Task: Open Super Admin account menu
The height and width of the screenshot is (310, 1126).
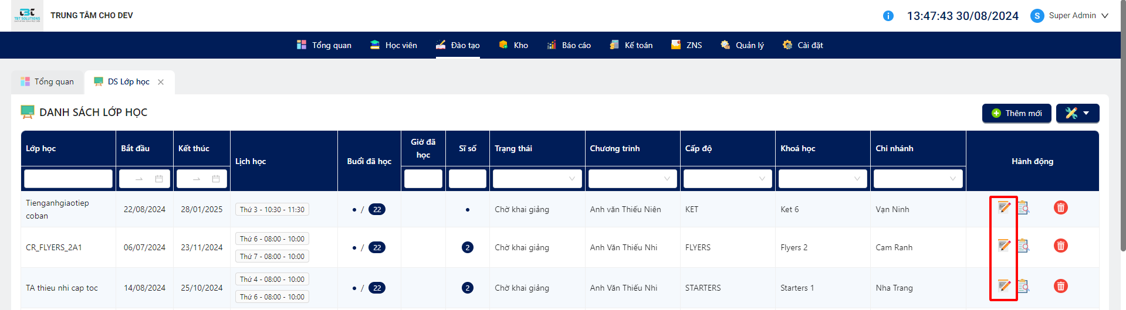Action: pyautogui.click(x=1070, y=16)
